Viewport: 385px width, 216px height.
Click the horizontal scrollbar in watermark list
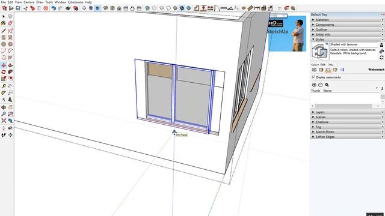tap(343, 106)
